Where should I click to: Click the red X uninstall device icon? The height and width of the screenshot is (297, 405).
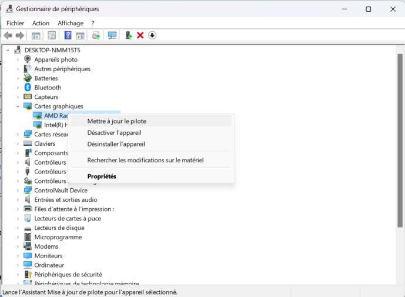[x=140, y=35]
